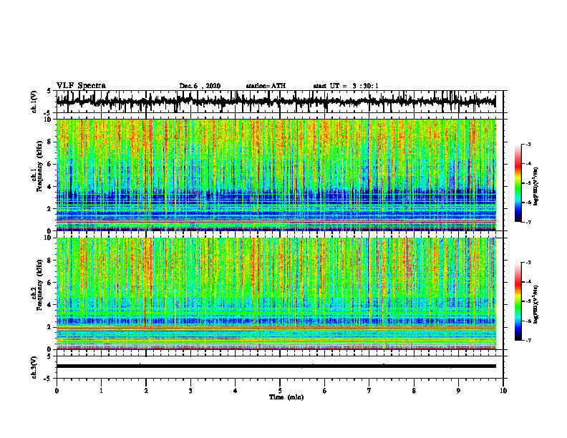The height and width of the screenshot is (438, 567).
Task: Click time-axis tick label "9"
Action: tap(458, 391)
